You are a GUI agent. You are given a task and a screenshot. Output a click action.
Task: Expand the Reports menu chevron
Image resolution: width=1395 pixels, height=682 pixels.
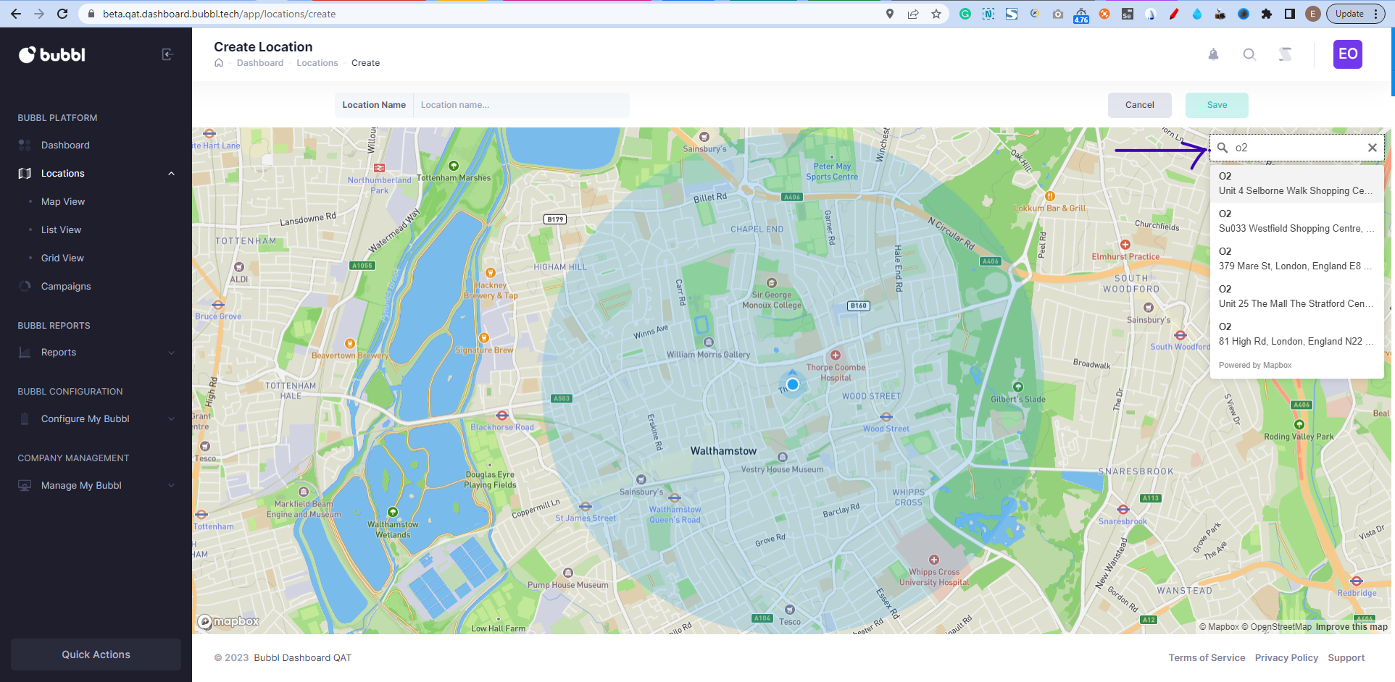click(172, 353)
